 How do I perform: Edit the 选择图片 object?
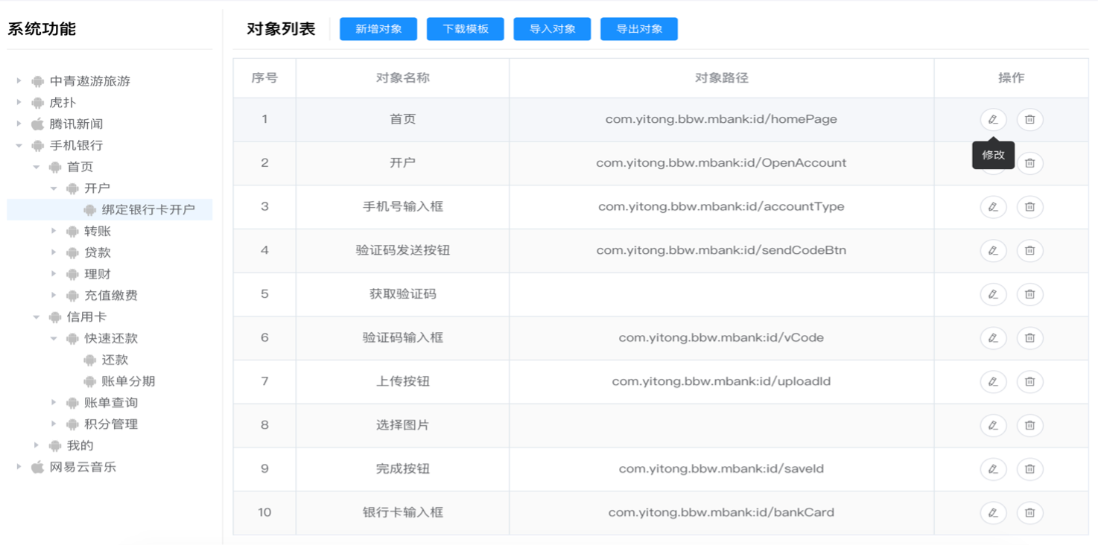(992, 425)
